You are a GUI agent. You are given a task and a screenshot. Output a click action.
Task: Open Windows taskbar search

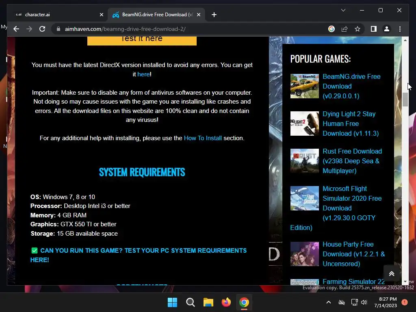click(190, 302)
